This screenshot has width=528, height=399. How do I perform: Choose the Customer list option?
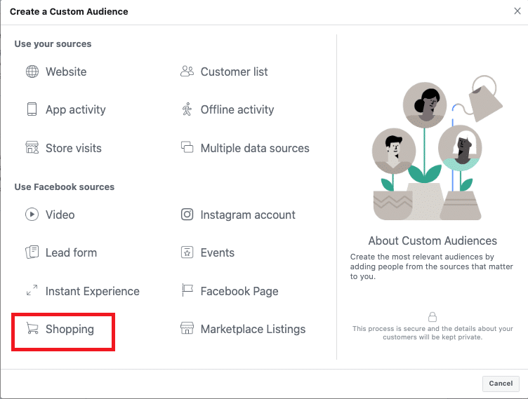click(x=234, y=72)
